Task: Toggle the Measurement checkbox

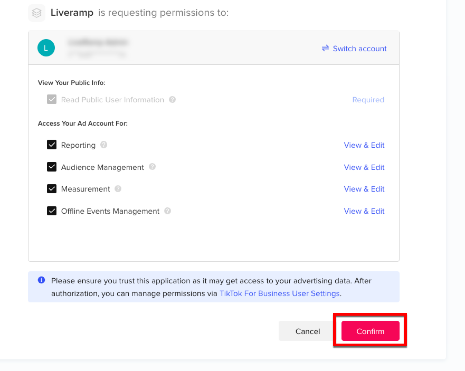Action: point(52,189)
